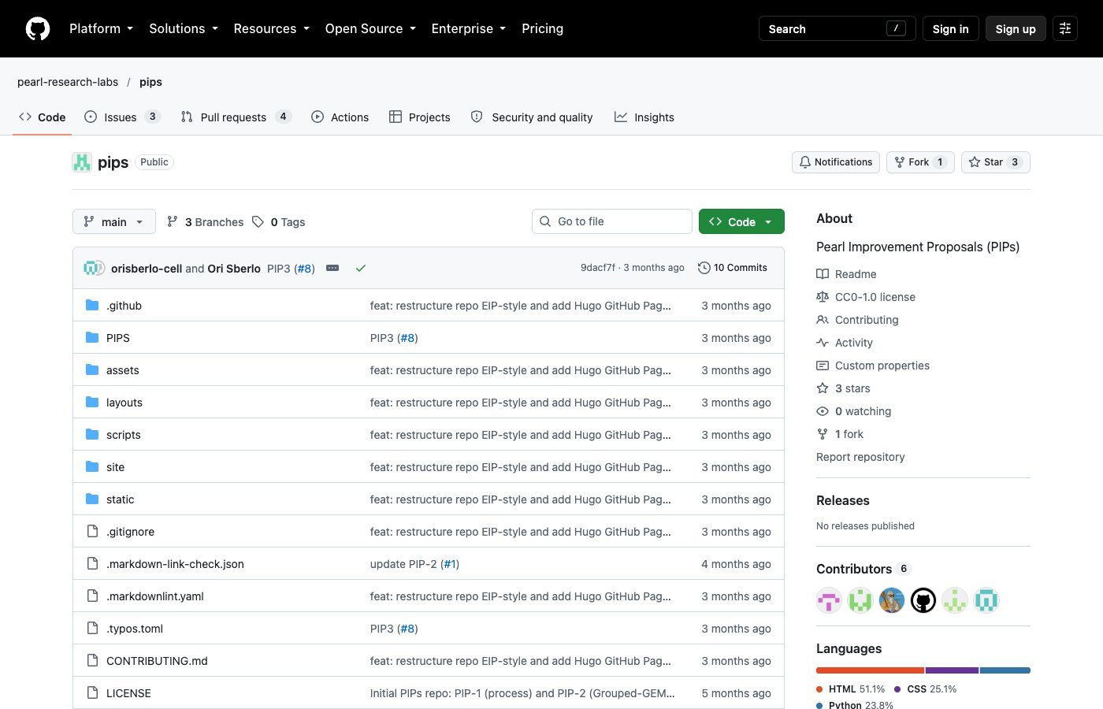
Task: Expand the Platform menu
Action: point(101,28)
